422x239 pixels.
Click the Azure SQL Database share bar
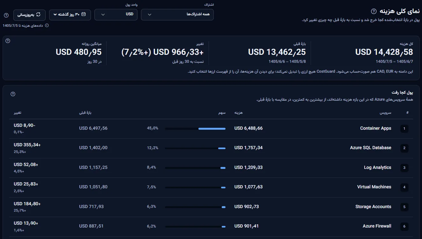(x=195, y=148)
